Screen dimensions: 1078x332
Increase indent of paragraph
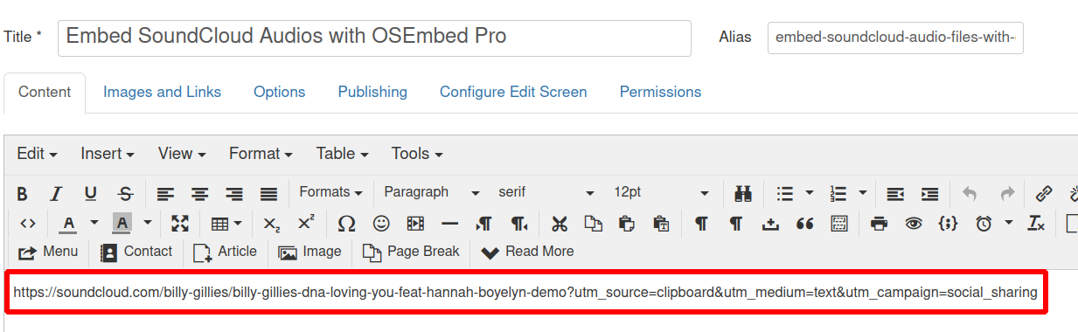point(930,193)
